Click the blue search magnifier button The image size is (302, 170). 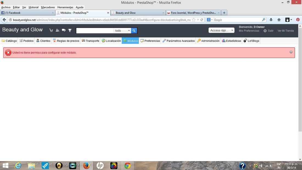click(134, 31)
